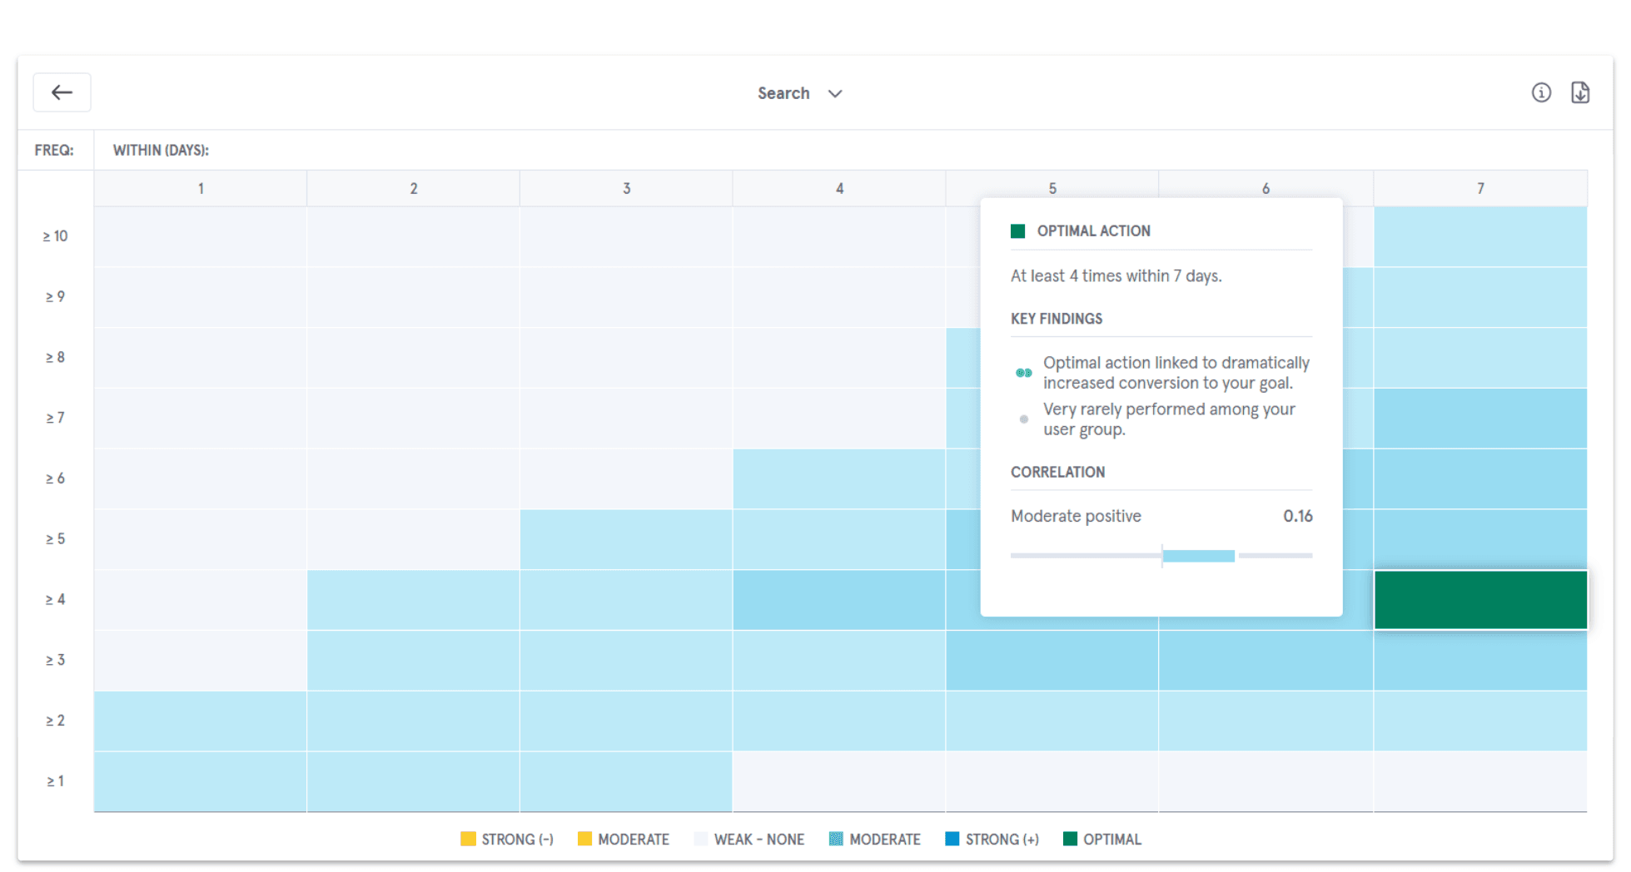Click cell for ≥ 2 within 1 day
The height and width of the screenshot is (872, 1631).
[201, 721]
